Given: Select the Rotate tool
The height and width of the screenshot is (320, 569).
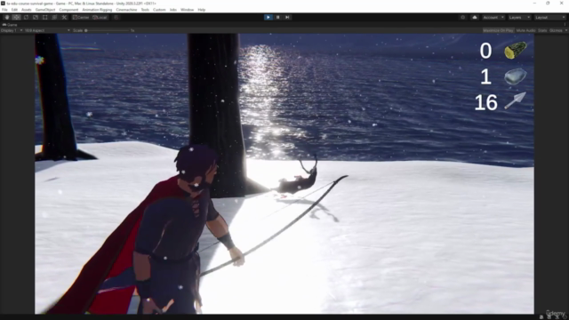Looking at the screenshot, I should click(x=26, y=17).
